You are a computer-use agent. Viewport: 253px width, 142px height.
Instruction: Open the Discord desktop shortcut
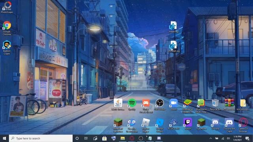pos(215,124)
